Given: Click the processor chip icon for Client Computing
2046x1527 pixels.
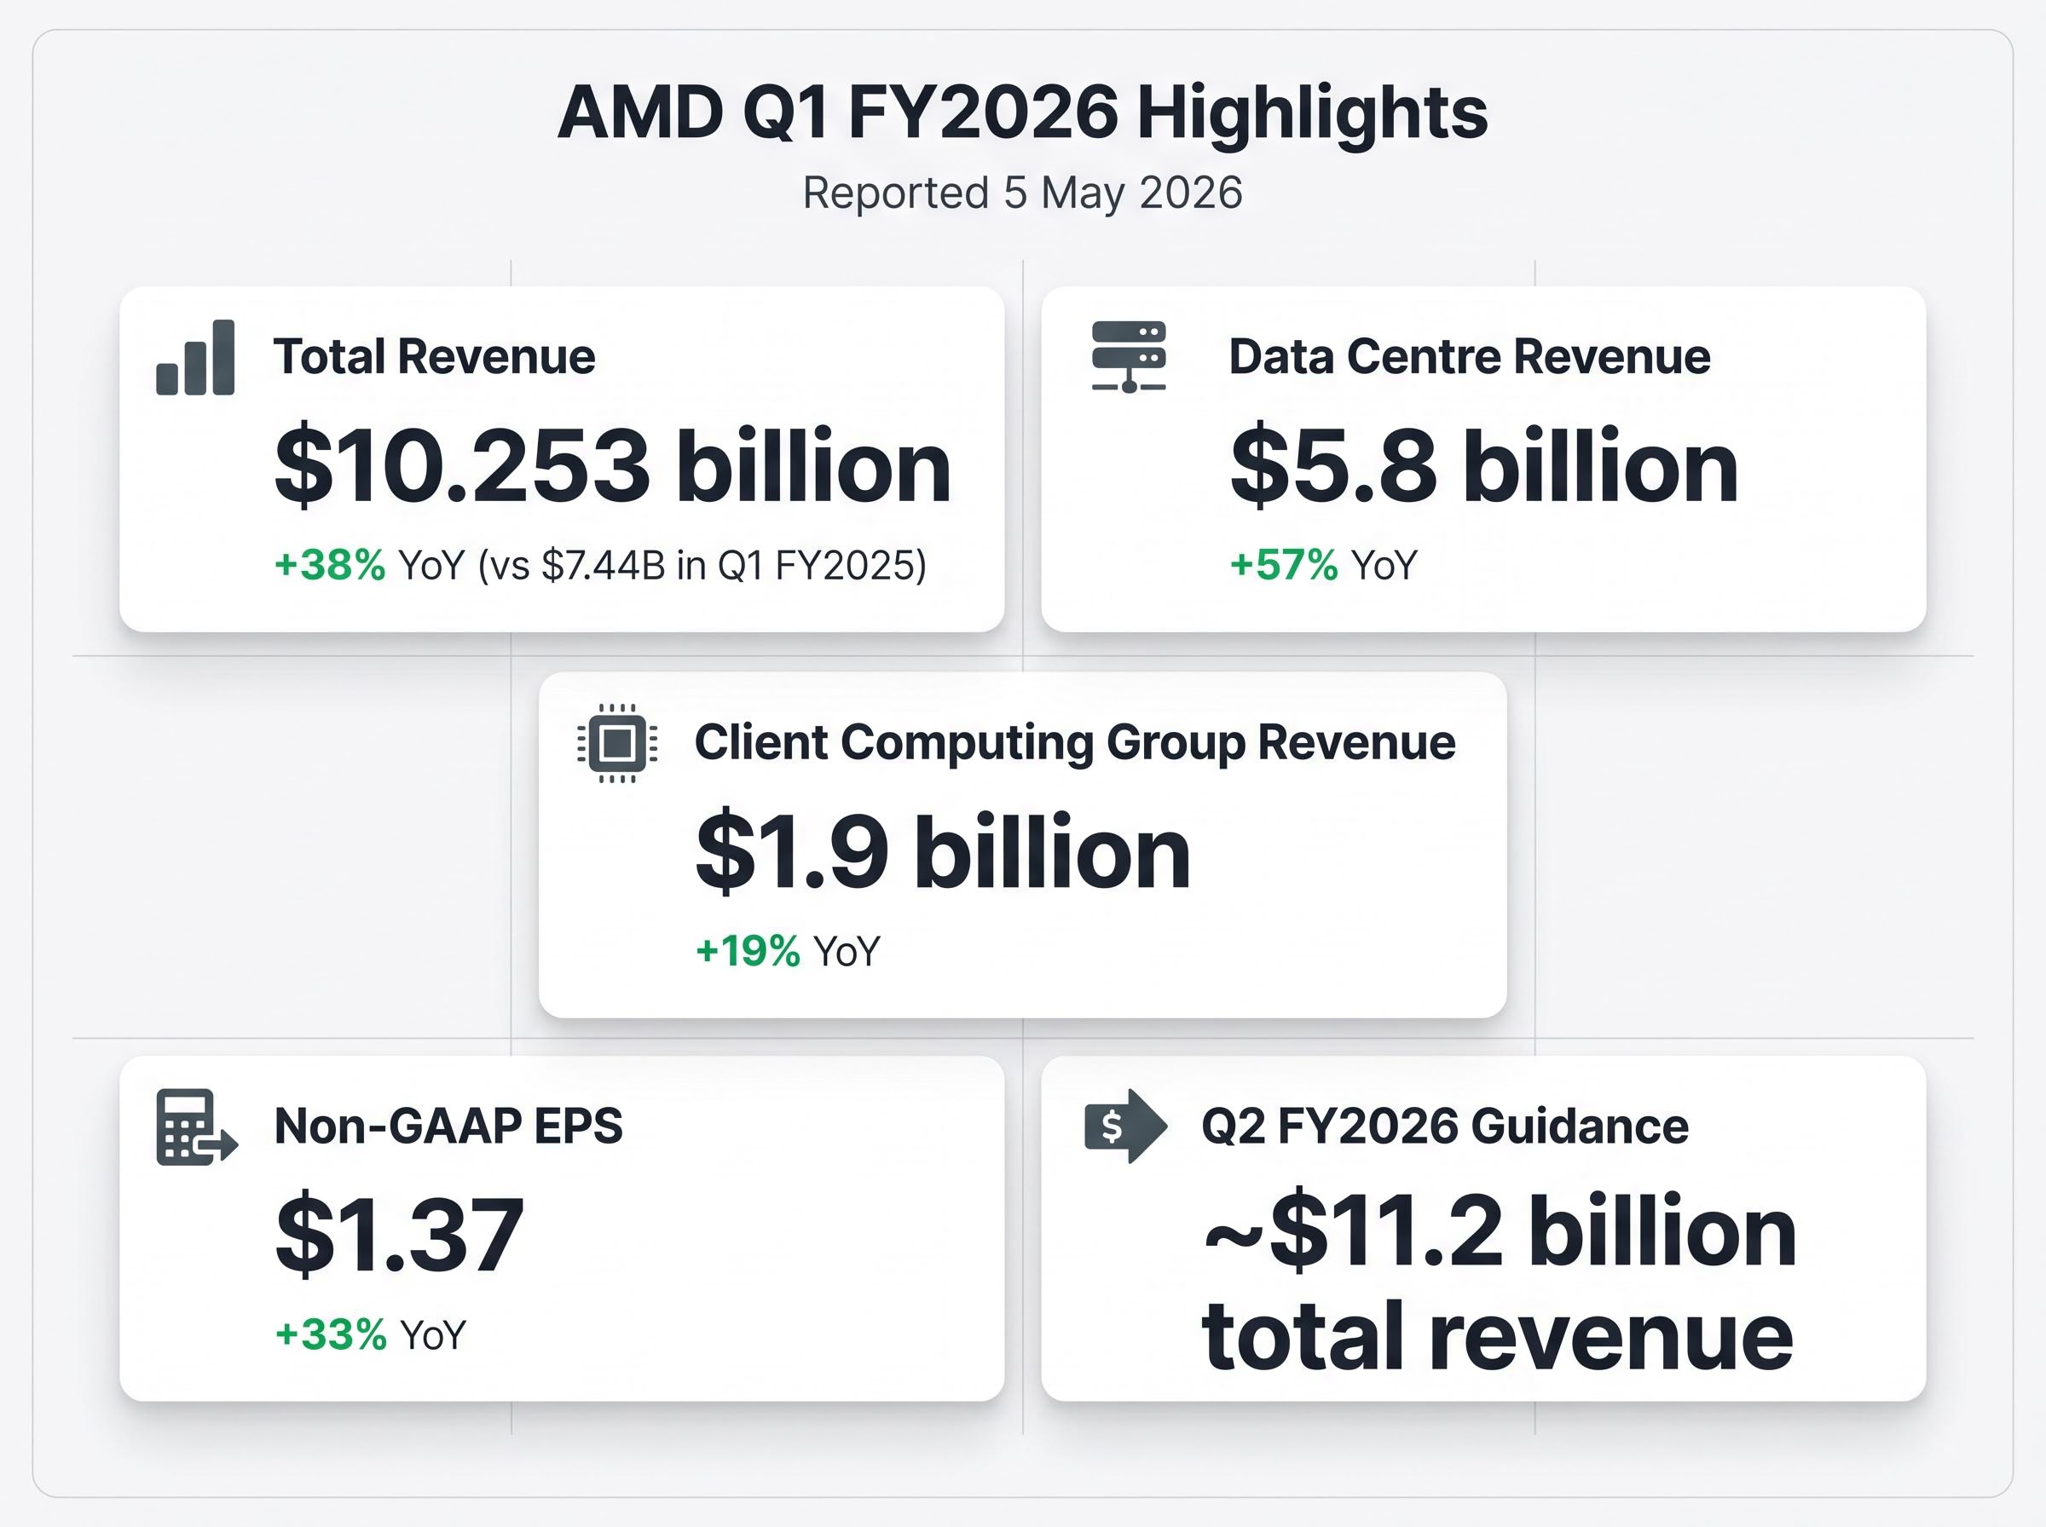Looking at the screenshot, I should click(x=616, y=743).
